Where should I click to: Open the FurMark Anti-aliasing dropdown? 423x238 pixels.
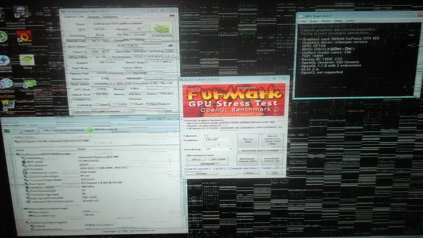pos(218,149)
